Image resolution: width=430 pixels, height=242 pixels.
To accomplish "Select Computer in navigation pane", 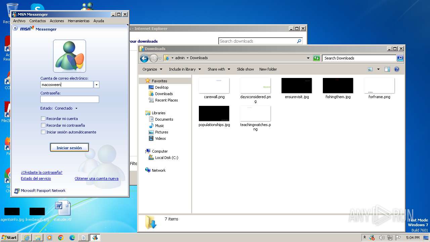I will (156, 151).
